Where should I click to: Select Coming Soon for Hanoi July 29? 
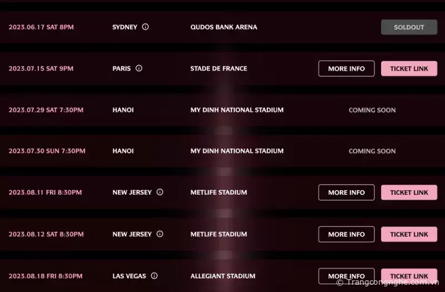click(372, 110)
